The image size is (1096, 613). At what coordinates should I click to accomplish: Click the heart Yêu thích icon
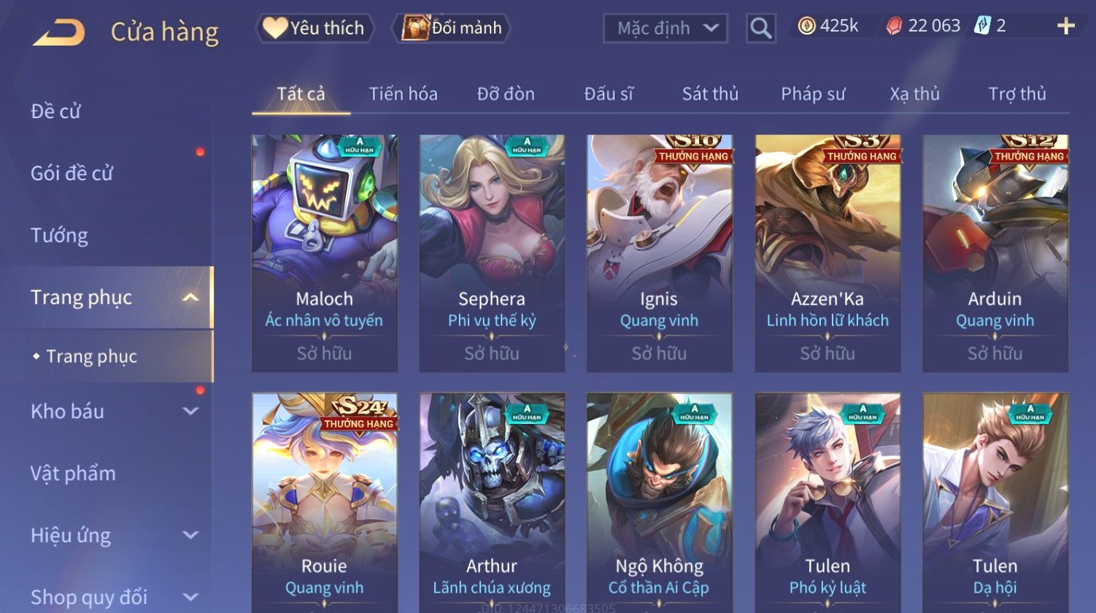tap(275, 28)
